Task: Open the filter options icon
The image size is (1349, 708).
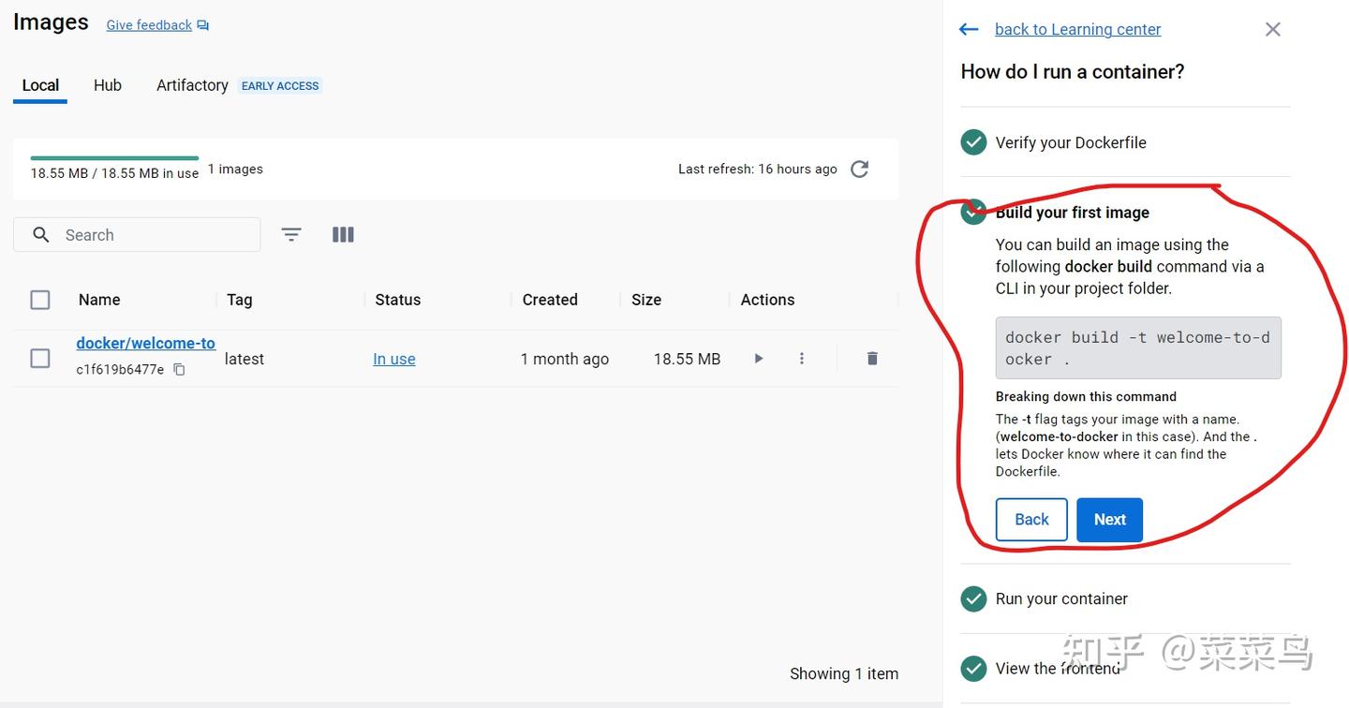Action: pyautogui.click(x=291, y=235)
